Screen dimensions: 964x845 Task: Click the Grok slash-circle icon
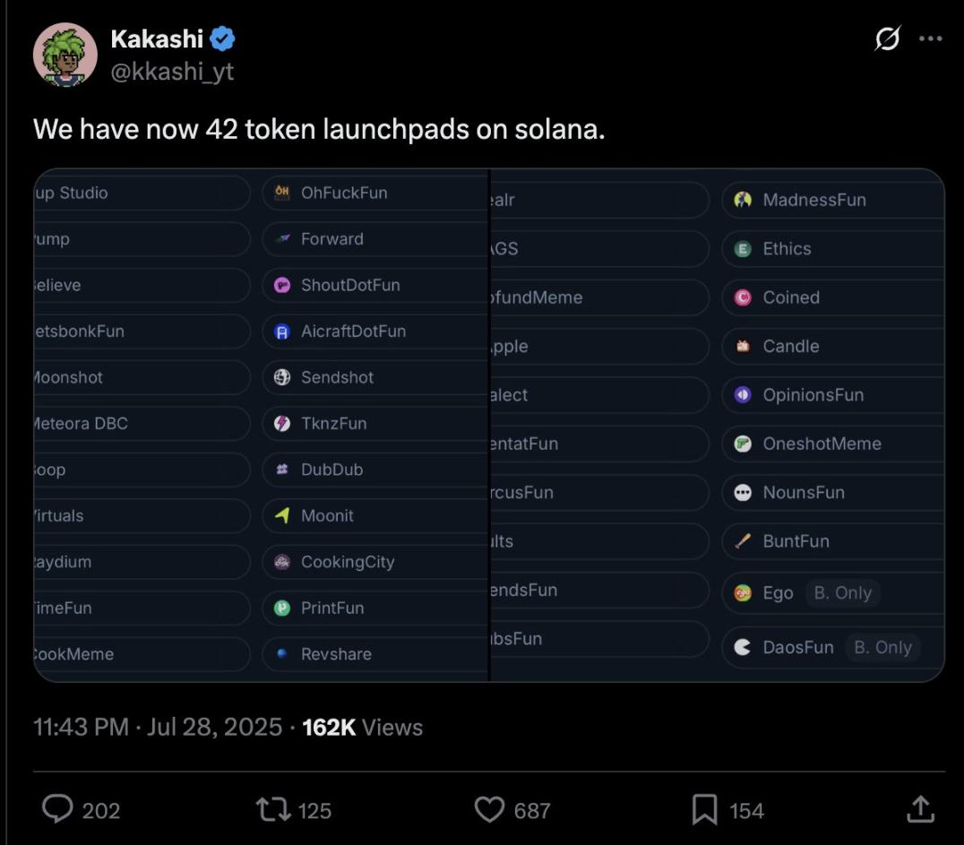click(888, 39)
